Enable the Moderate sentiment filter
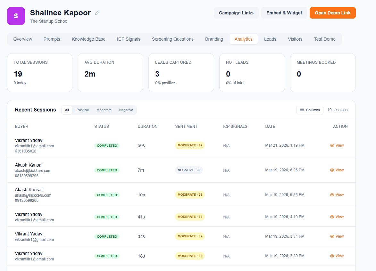Screen dimensions: 376x271 click(104, 110)
